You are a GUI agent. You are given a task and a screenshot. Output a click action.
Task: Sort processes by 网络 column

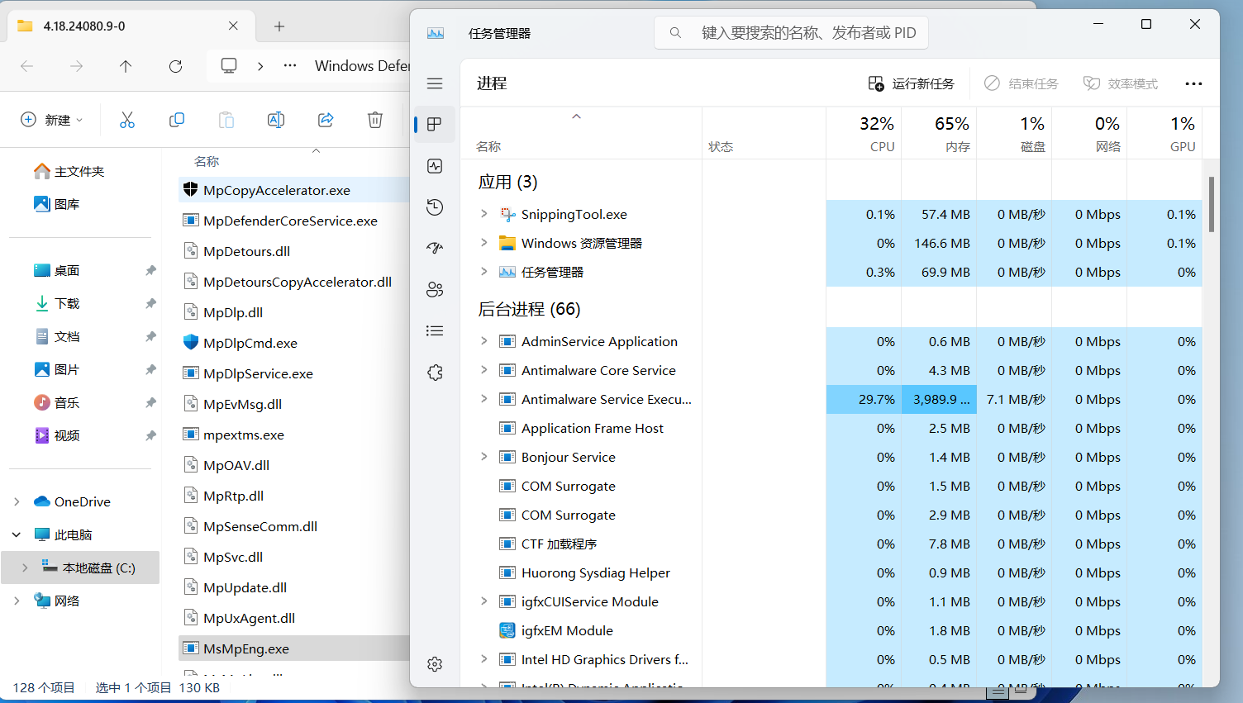pyautogui.click(x=1089, y=132)
